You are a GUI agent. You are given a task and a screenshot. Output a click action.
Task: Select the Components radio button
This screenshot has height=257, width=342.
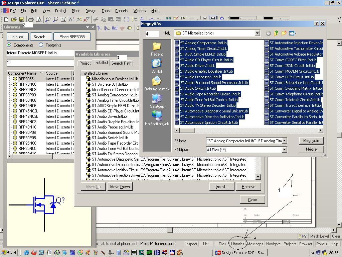(9, 45)
